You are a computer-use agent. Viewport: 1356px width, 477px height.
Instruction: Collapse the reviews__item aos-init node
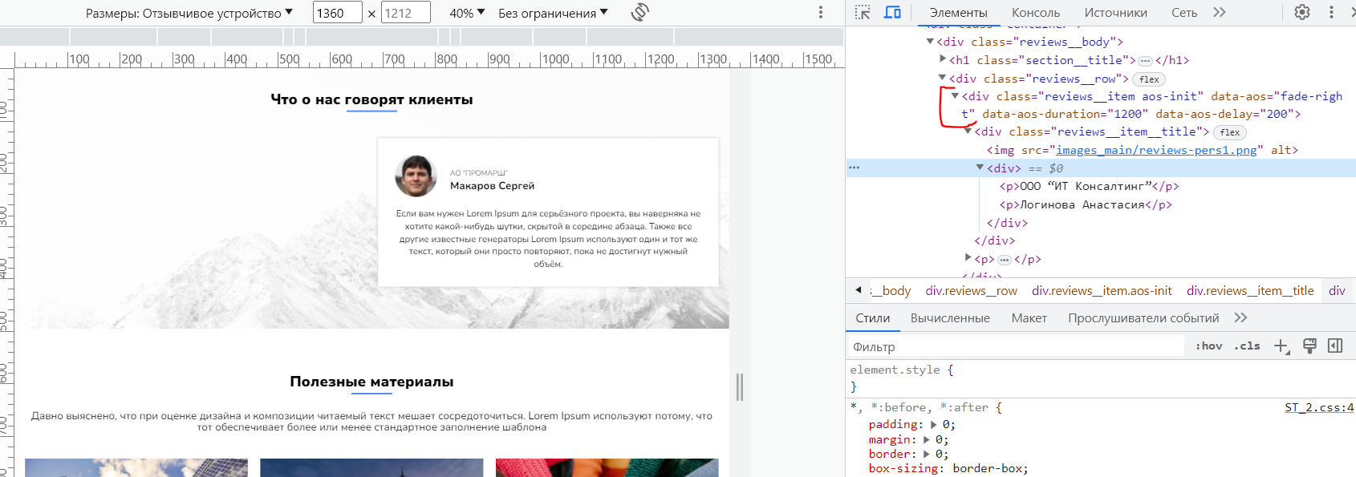pyautogui.click(x=956, y=95)
